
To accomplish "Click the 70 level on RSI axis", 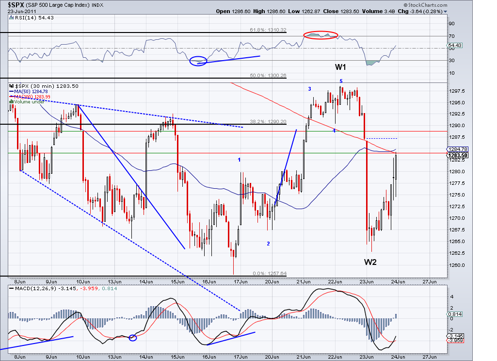I will 451,36.
